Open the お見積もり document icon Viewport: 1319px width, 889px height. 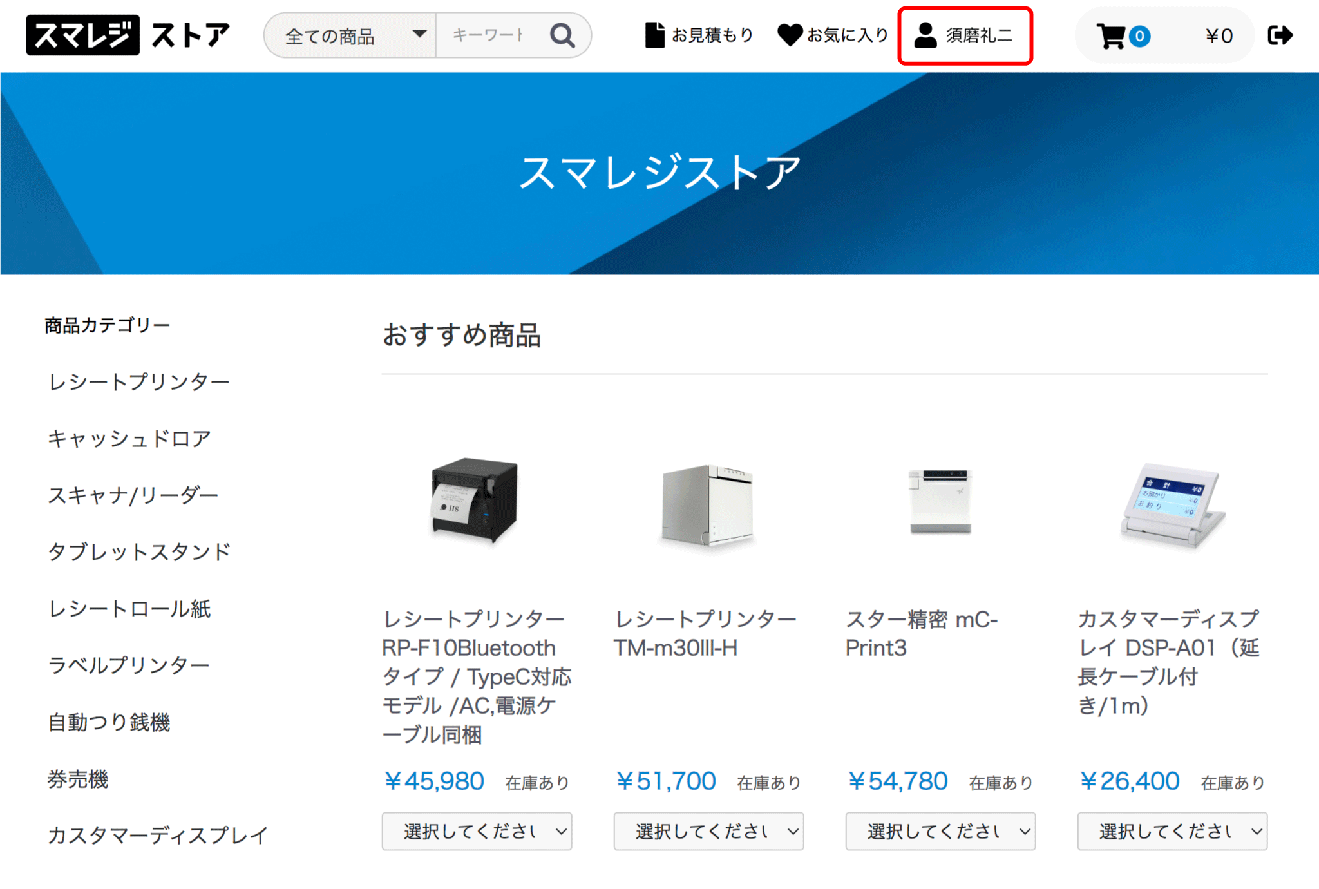pyautogui.click(x=654, y=35)
